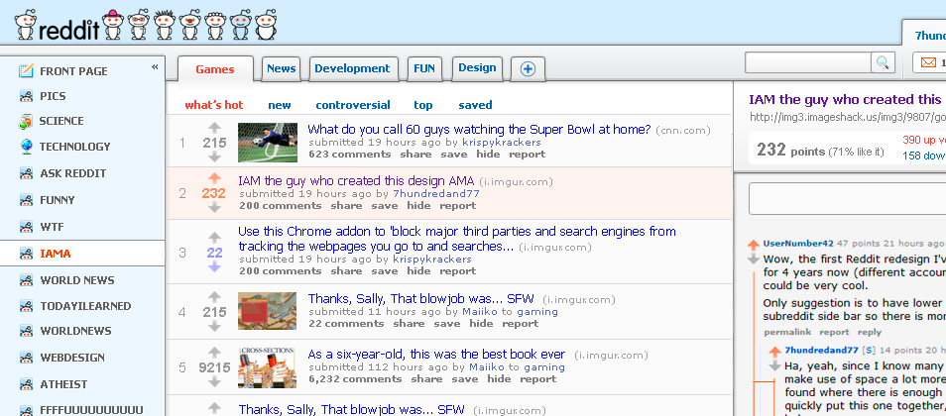
Task: Collapse the subreddit sidebar with double-chevron
Action: (155, 67)
